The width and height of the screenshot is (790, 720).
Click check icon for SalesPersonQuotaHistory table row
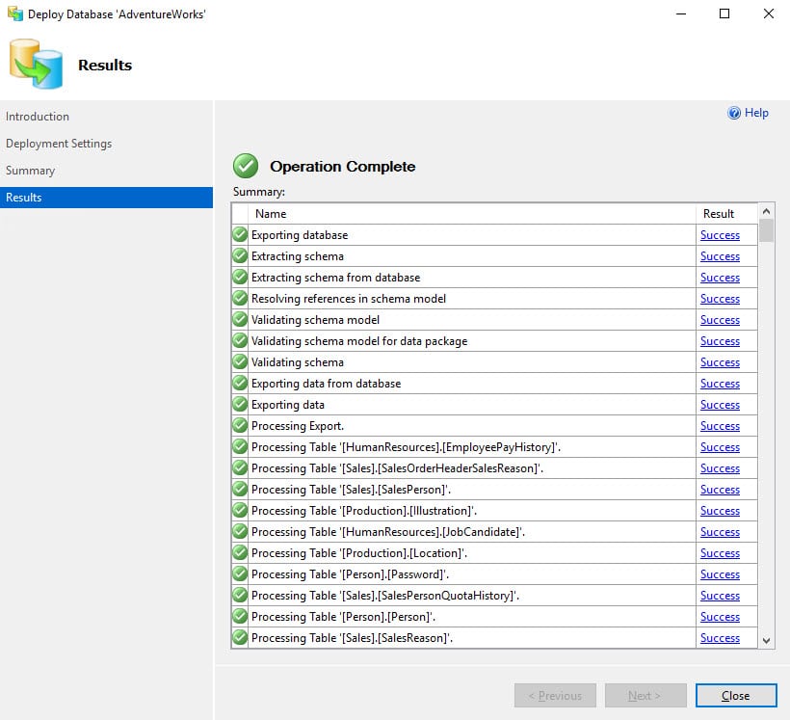tap(240, 595)
